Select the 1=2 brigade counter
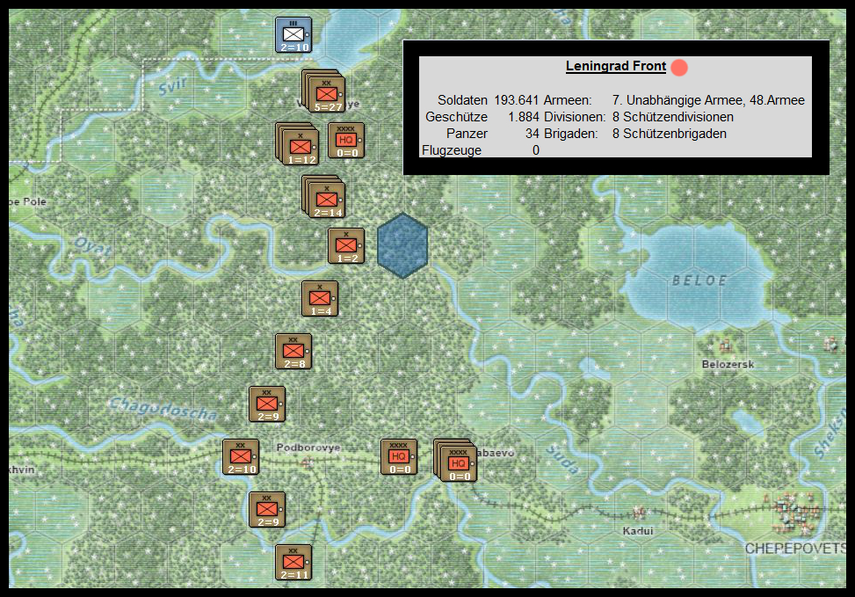This screenshot has height=597, width=855. click(346, 246)
